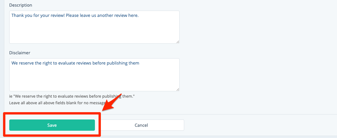This screenshot has width=337, height=138.
Task: Click the red arrow annotation
Action: [112, 101]
